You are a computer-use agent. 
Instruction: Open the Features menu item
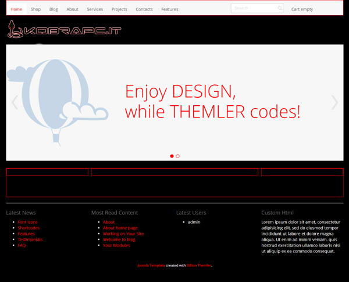(x=170, y=9)
